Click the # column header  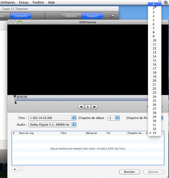[x=15, y=133]
